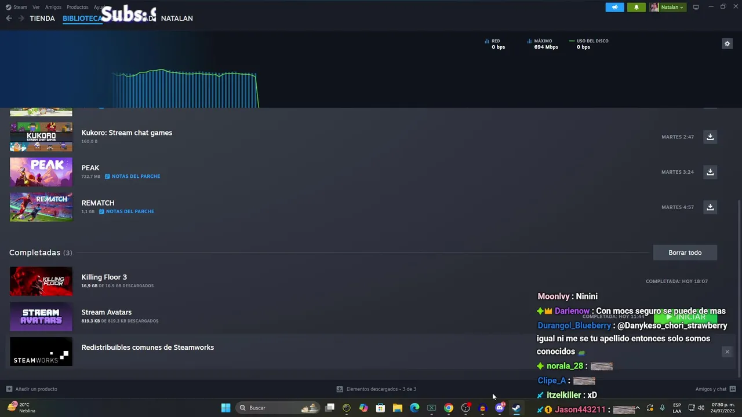Click the MÁXIMO 694 Mbps readout
The height and width of the screenshot is (417, 742).
[543, 44]
